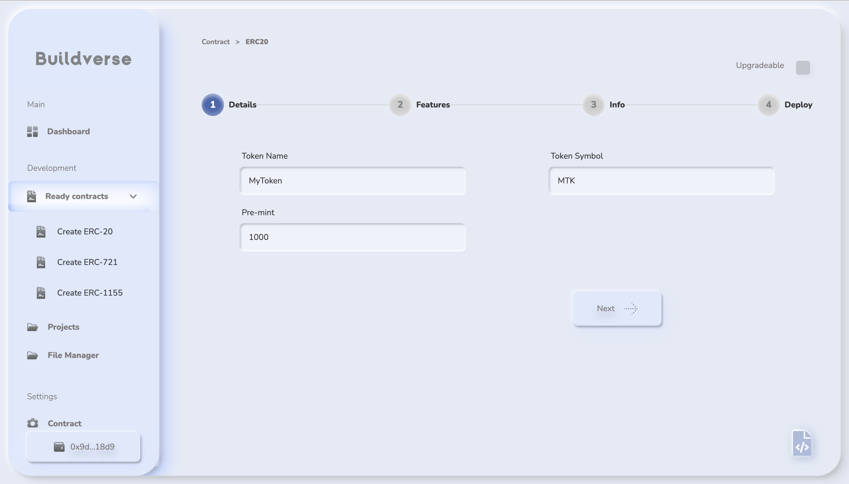Click the Create ERC-20 contract icon
Image resolution: width=849 pixels, height=484 pixels.
pyautogui.click(x=41, y=231)
